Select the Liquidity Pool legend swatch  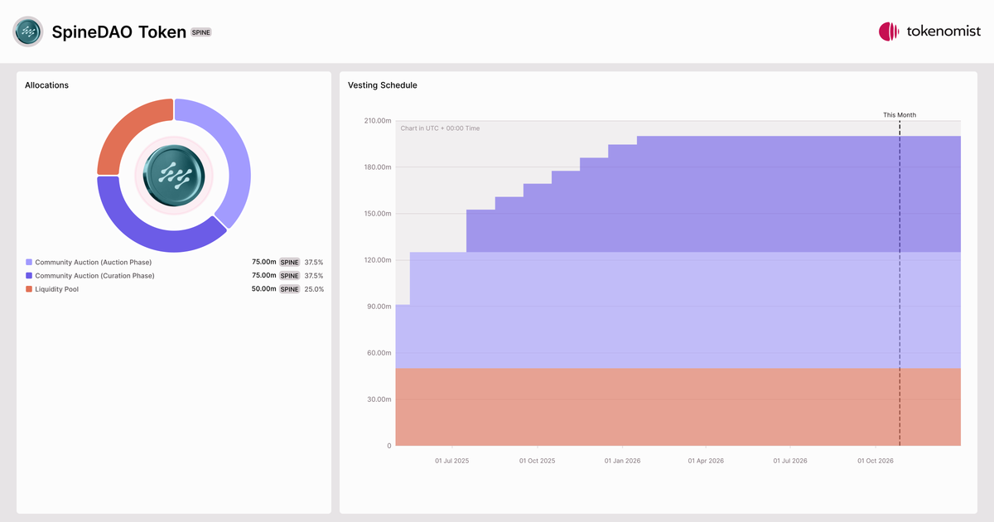click(x=29, y=289)
